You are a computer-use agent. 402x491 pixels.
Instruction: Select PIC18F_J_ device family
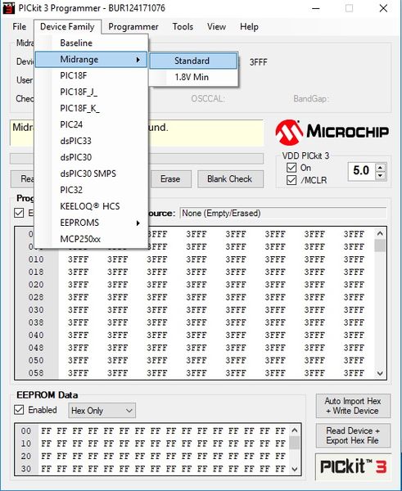point(91,92)
